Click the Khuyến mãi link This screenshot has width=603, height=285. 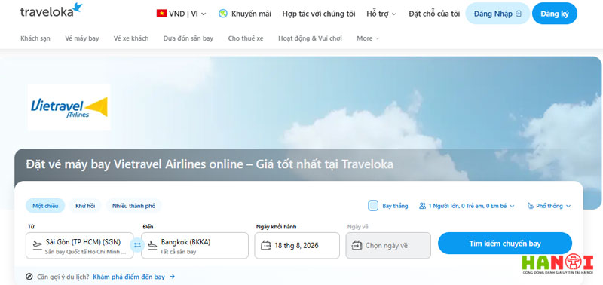[x=251, y=14]
